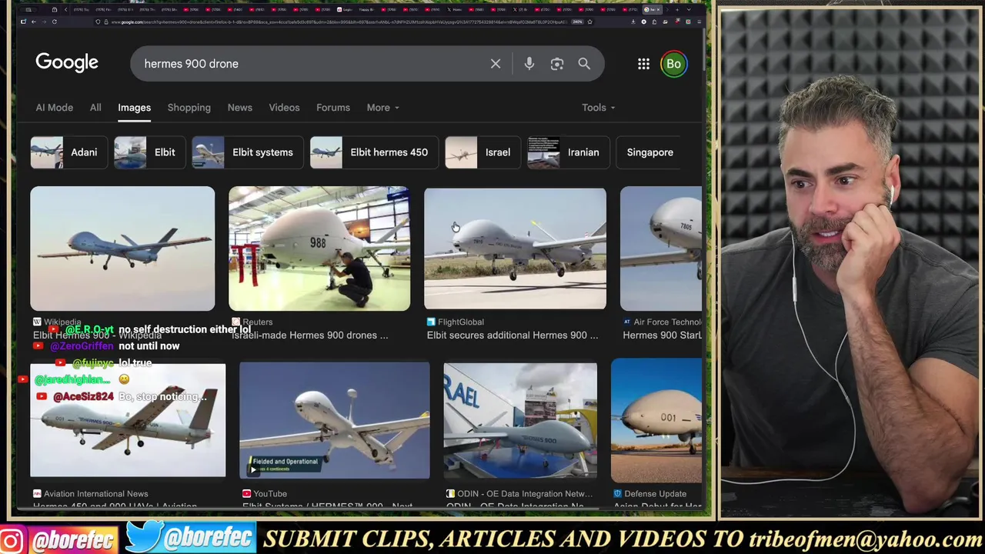Image resolution: width=985 pixels, height=554 pixels.
Task: Open the News tab
Action: tap(239, 108)
